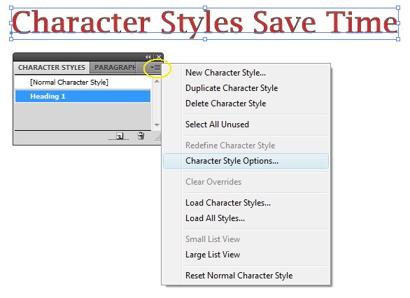This screenshot has height=298, width=410.
Task: Collapse panel with double-arrow icon
Action: (148, 57)
